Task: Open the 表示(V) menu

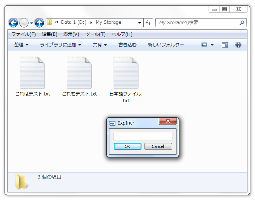Action: [x=71, y=34]
